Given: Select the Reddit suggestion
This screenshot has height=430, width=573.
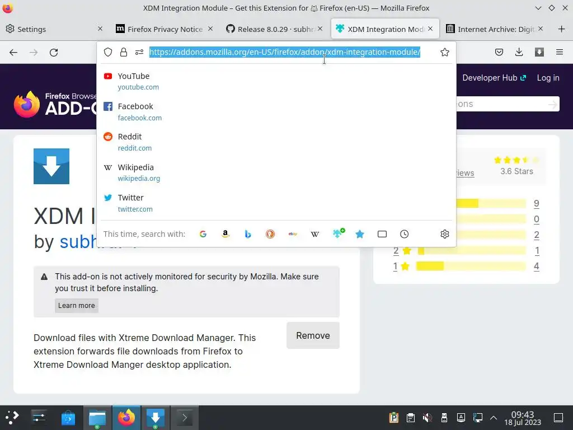Looking at the screenshot, I should [x=276, y=142].
